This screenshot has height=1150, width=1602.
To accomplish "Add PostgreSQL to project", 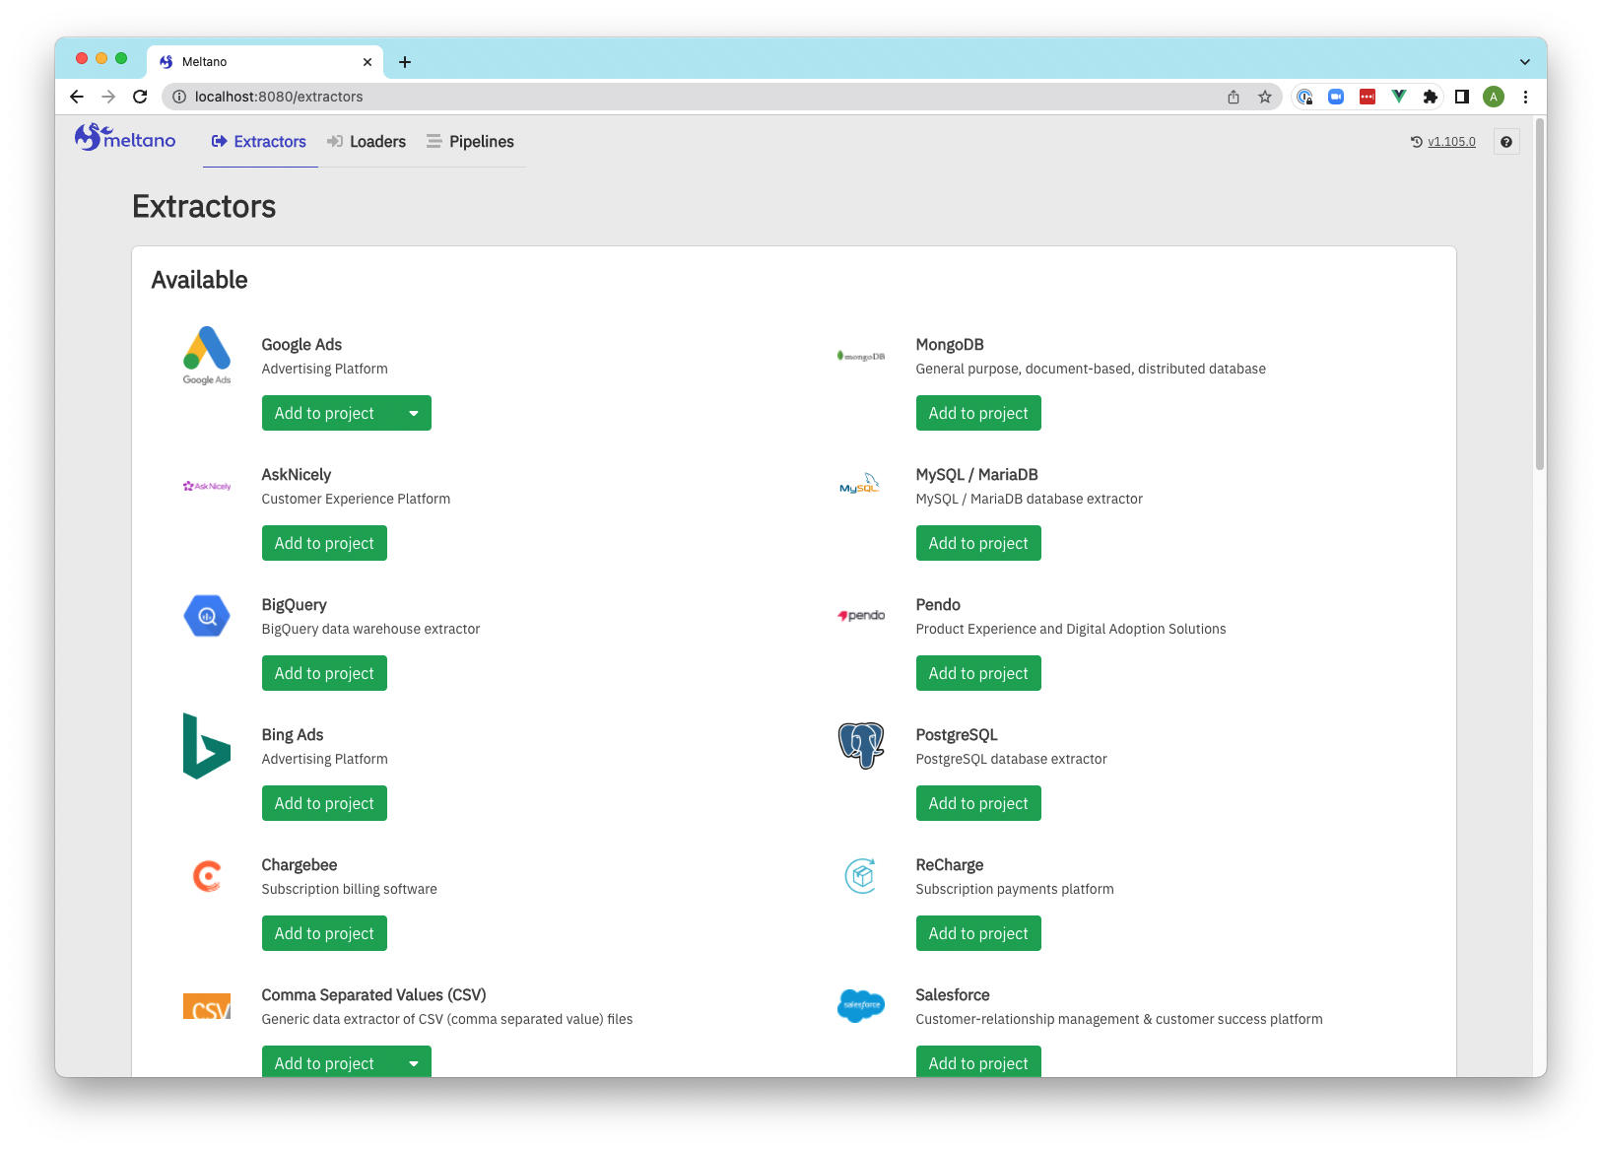I will coord(978,803).
